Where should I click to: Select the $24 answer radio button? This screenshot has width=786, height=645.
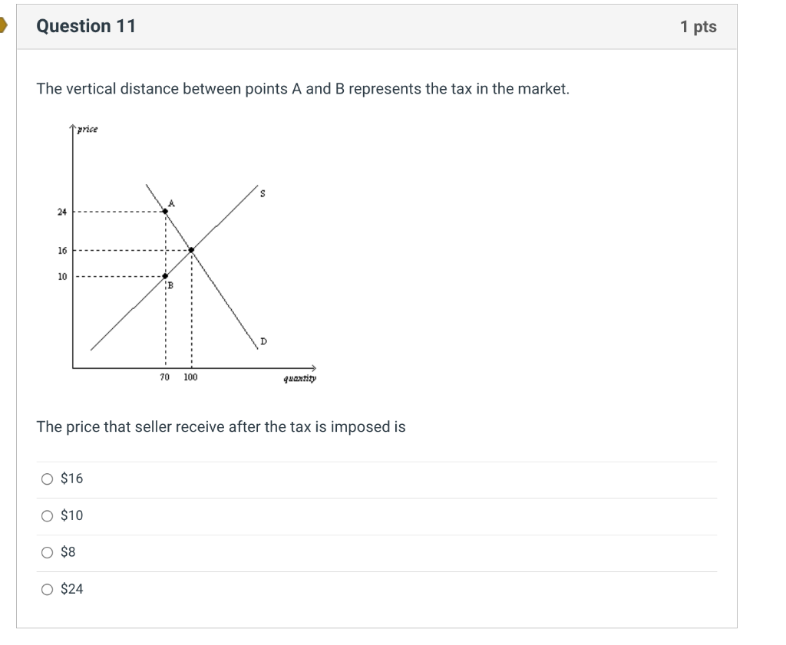(x=48, y=590)
